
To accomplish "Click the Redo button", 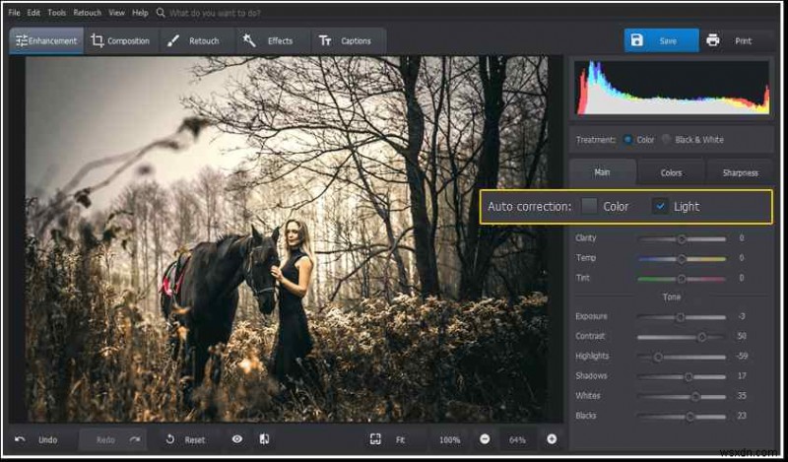I will (113, 440).
